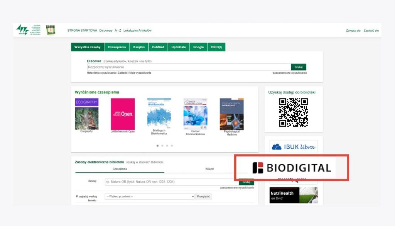Open the BIODIGITAL banner logo
Image resolution: width=395 pixels, height=226 pixels.
point(292,168)
